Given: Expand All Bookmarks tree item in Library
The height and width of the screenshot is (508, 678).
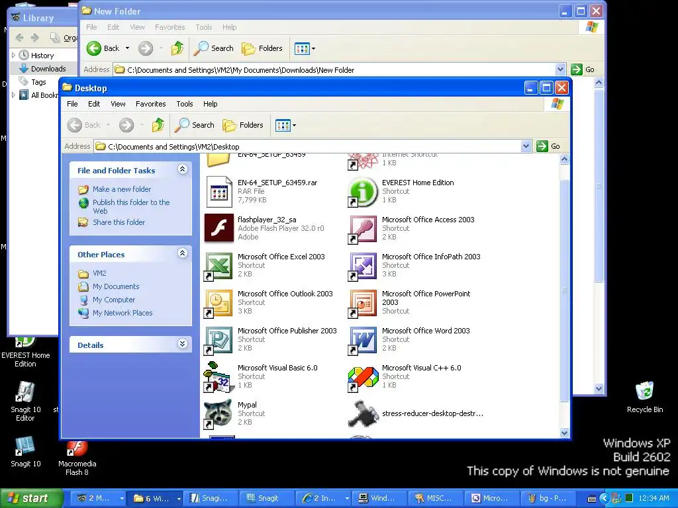Looking at the screenshot, I should [13, 95].
